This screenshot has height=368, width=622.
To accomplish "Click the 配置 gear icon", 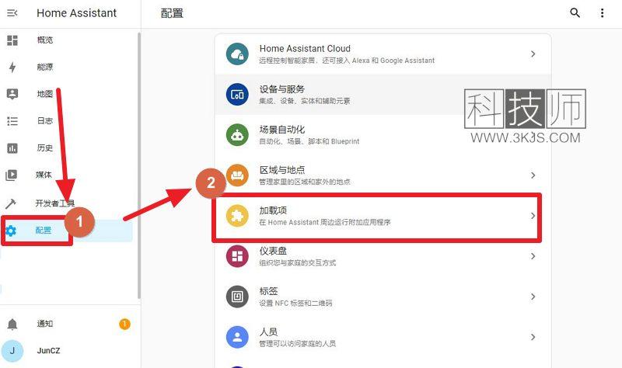I will point(11,231).
